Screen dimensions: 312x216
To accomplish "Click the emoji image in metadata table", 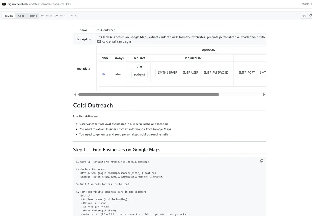I will (x=104, y=74).
